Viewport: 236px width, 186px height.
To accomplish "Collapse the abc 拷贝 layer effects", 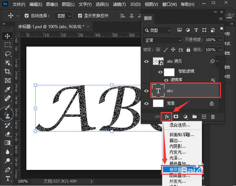I will (218, 61).
